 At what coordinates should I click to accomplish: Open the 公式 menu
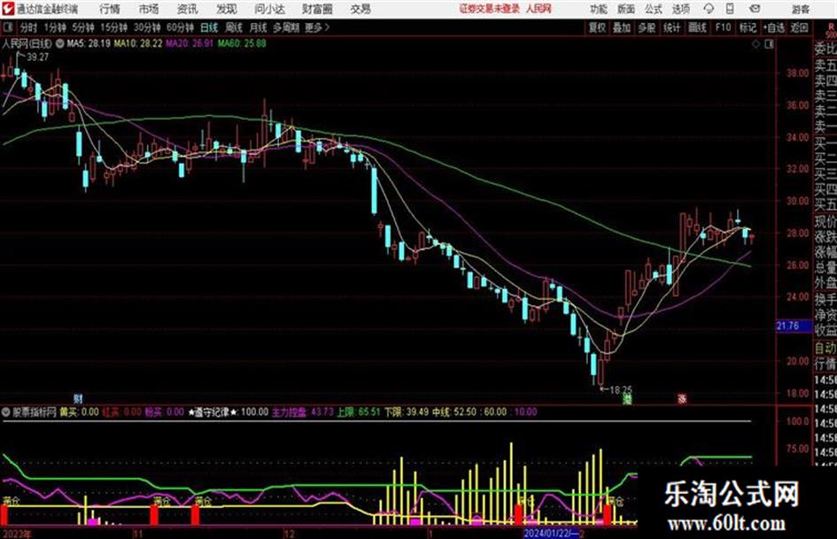click(x=654, y=9)
